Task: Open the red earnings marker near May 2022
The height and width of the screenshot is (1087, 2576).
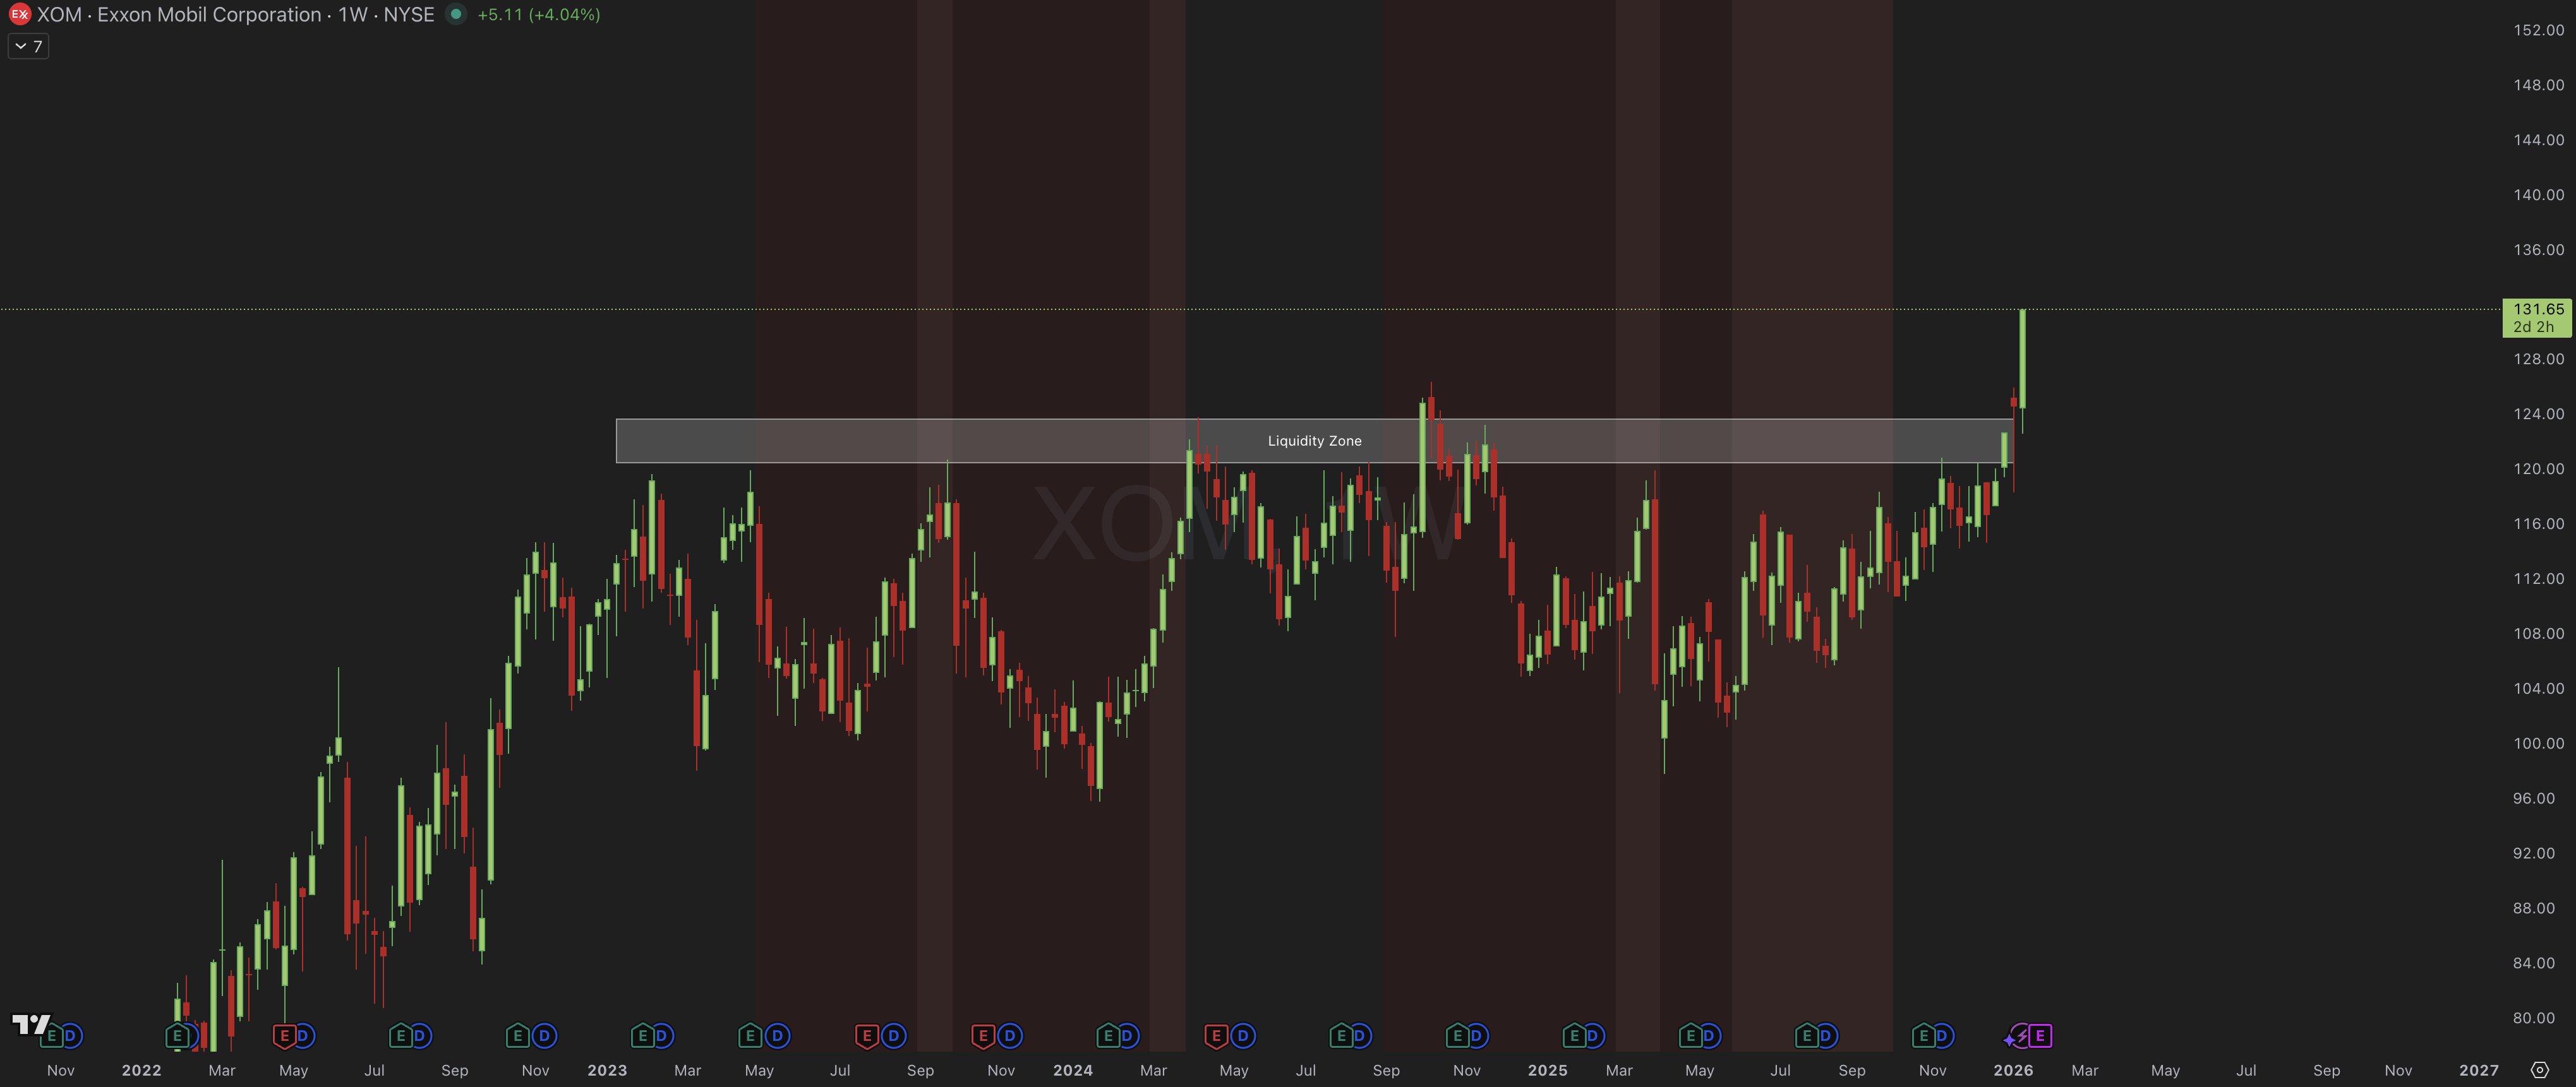Action: coord(284,1036)
